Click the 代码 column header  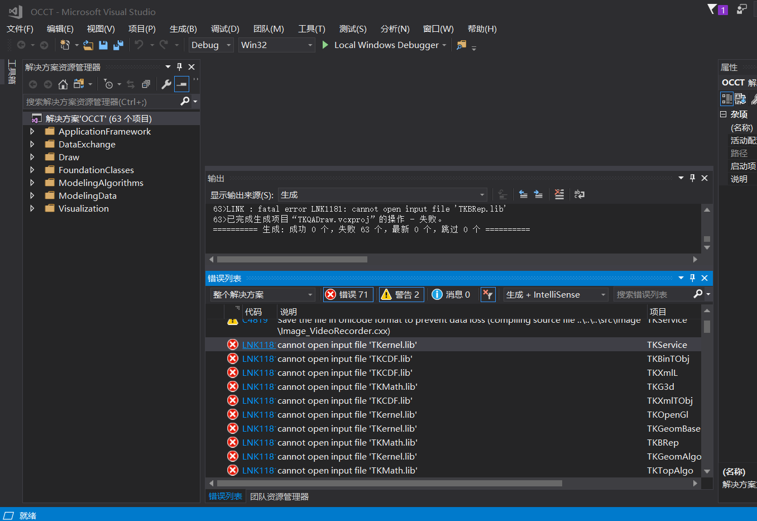click(x=253, y=312)
